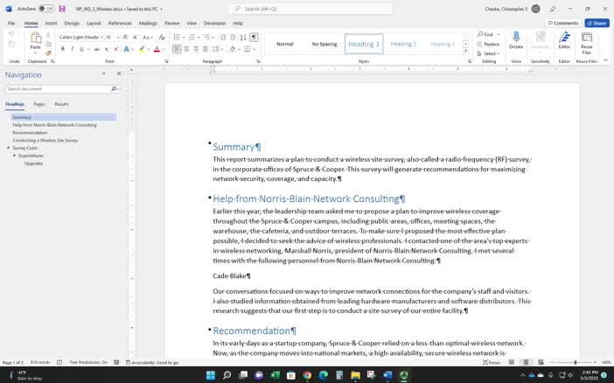Start Dictate microphone
The height and width of the screenshot is (383, 614).
tap(516, 40)
